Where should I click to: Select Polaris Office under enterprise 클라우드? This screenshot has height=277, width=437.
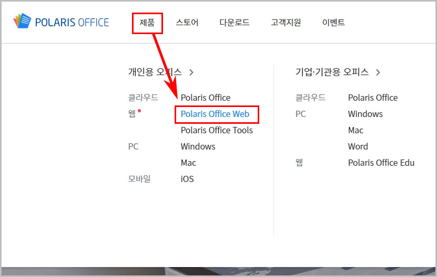(x=373, y=98)
